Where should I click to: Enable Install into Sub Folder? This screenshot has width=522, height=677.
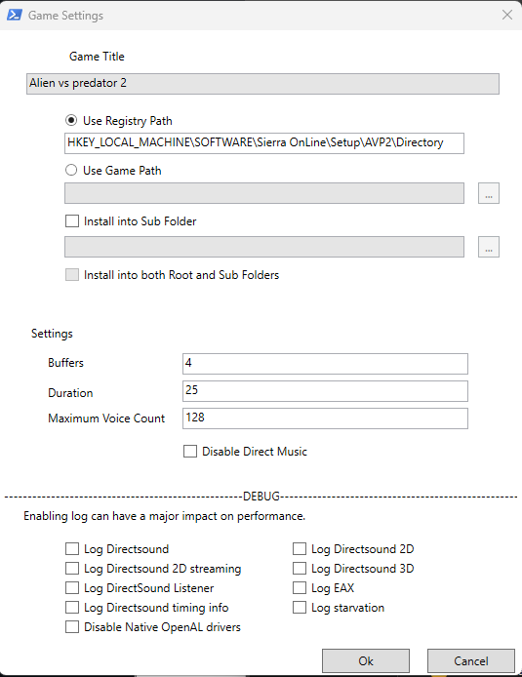(72, 221)
